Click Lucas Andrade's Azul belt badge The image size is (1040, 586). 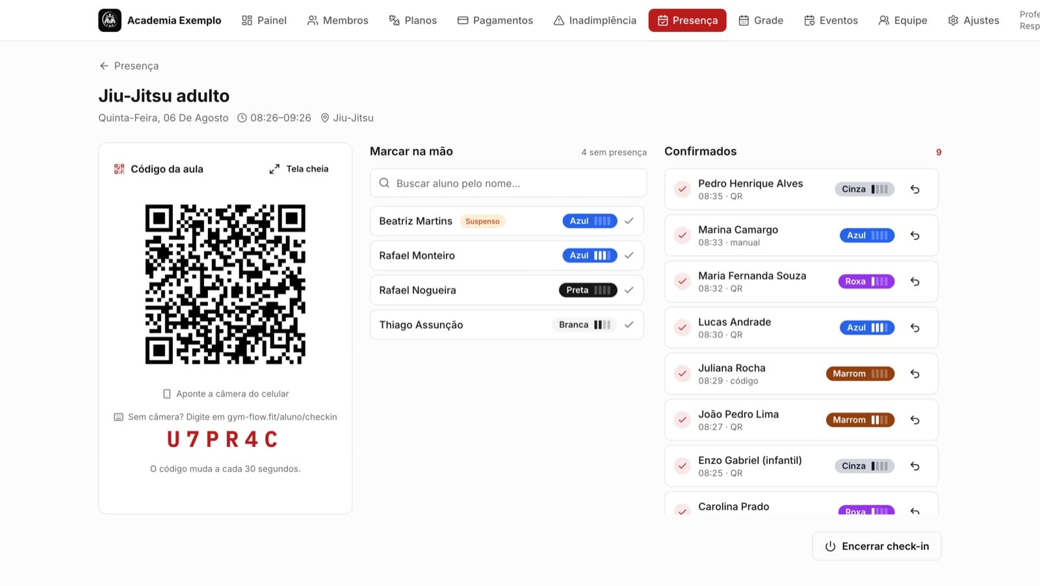point(867,327)
